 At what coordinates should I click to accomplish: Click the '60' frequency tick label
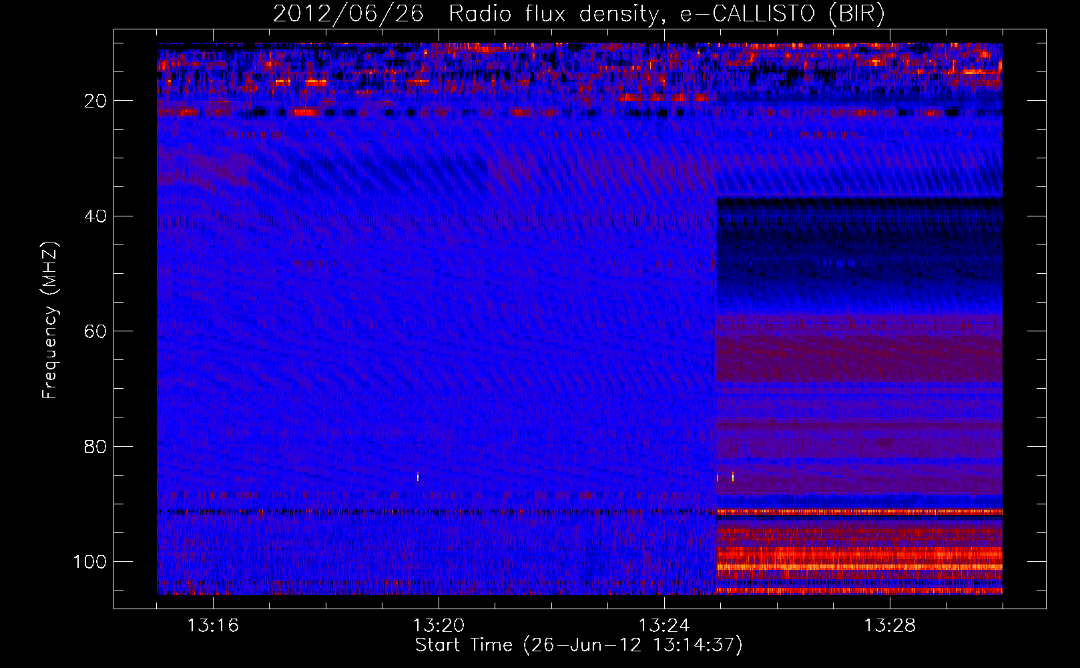coord(96,331)
